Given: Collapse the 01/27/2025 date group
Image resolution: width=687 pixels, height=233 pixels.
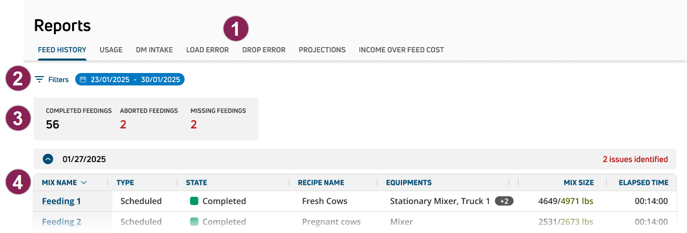Looking at the screenshot, I should click(x=48, y=159).
